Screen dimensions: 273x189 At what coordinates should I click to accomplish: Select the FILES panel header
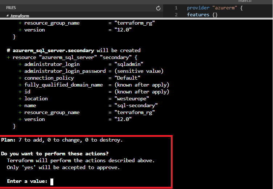pos(11,8)
